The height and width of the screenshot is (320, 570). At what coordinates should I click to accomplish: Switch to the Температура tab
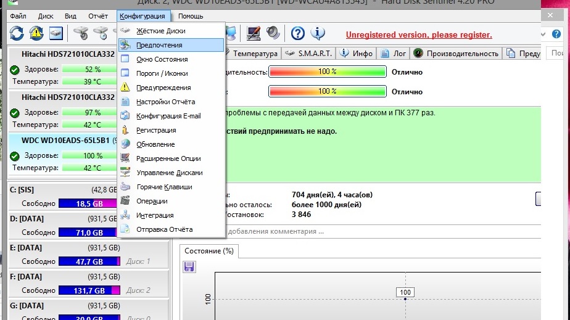[x=253, y=54]
